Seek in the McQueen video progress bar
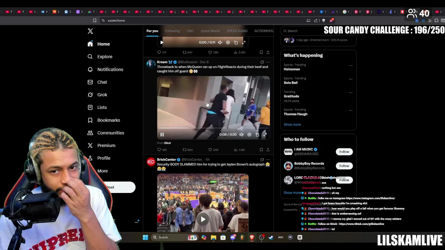The height and width of the screenshot is (250, 445). (213, 128)
